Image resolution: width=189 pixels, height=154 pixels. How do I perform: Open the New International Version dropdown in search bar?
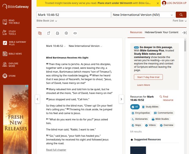(x=143, y=15)
